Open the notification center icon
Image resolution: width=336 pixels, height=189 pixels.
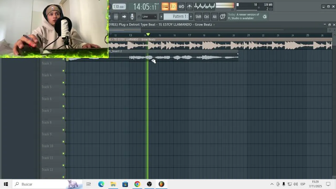[x=328, y=184]
